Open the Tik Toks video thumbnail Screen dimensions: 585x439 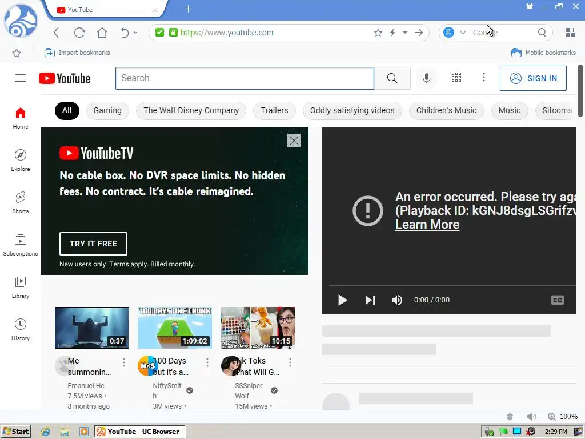[258, 328]
